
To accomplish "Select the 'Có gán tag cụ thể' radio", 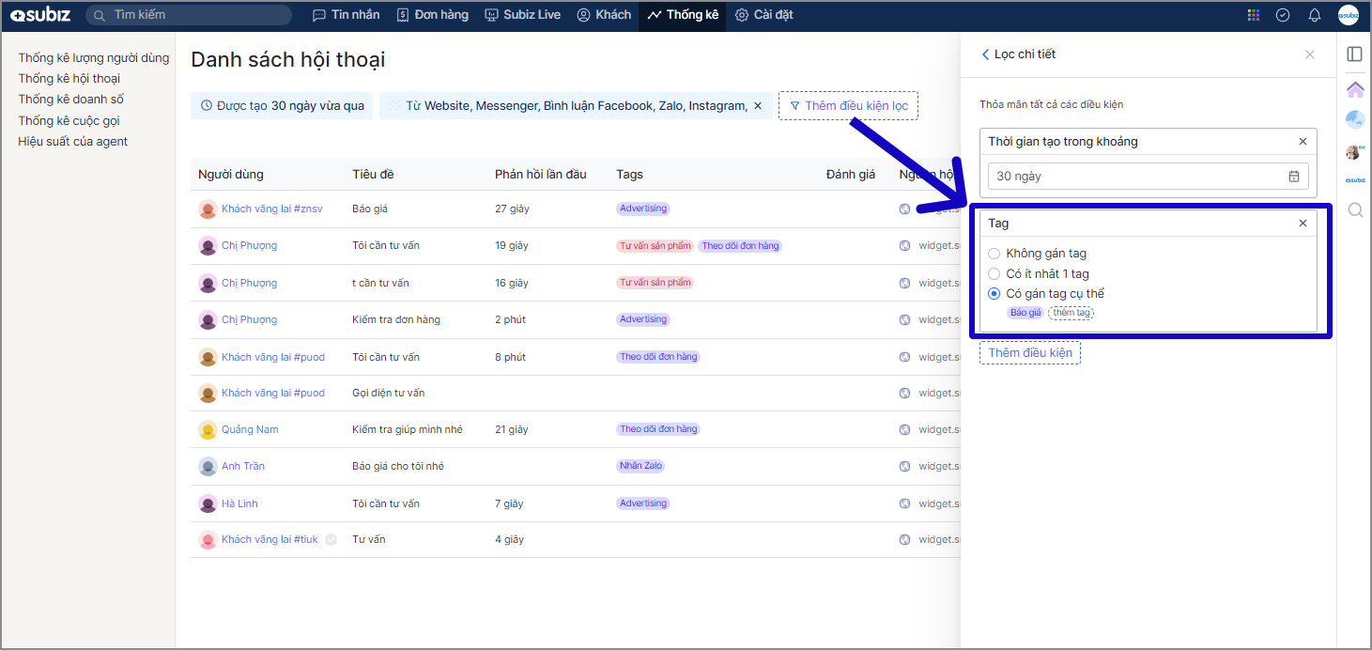I will pyautogui.click(x=994, y=294).
